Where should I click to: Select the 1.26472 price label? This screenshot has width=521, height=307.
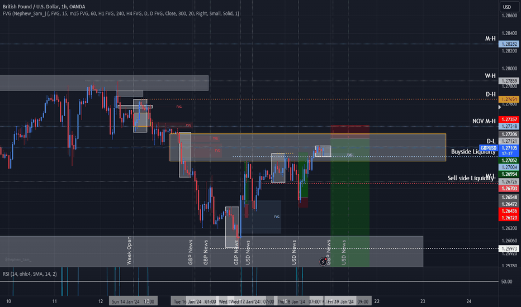509,204
